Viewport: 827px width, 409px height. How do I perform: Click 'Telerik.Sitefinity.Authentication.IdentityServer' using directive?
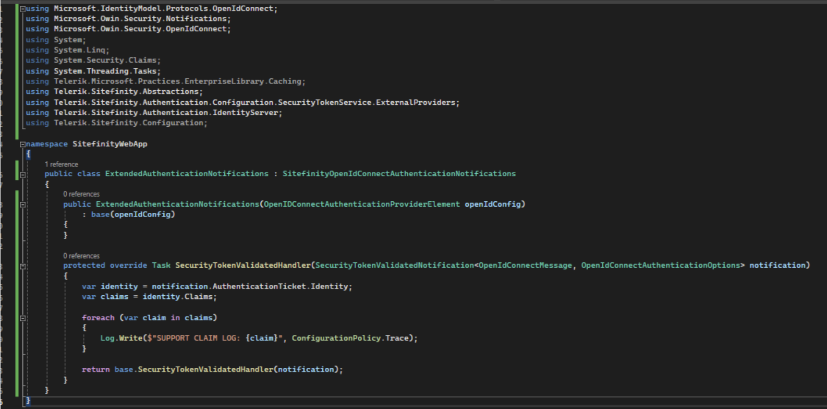166,112
